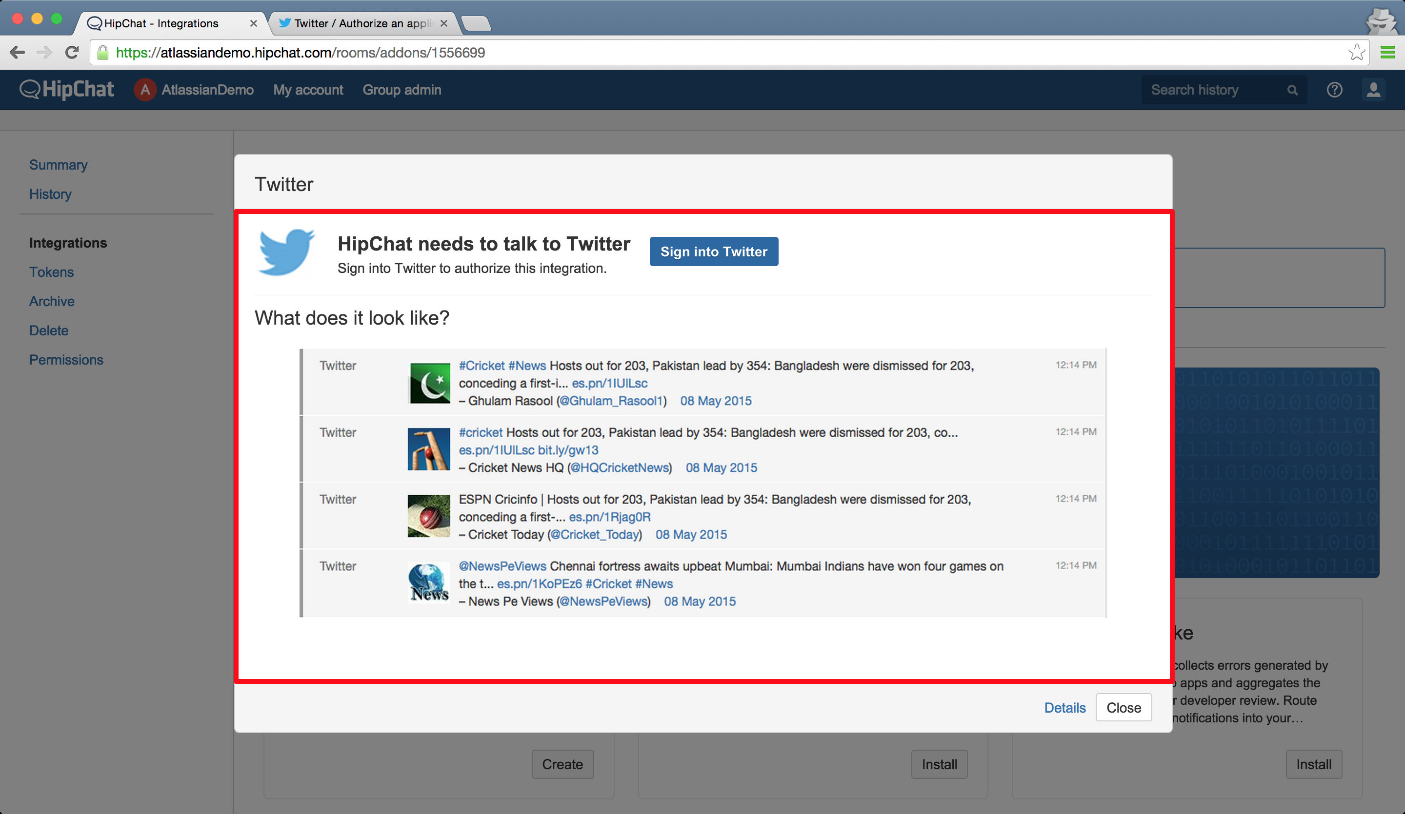The image size is (1405, 814).
Task: Close the HipChat - Integrations tab
Action: (253, 23)
